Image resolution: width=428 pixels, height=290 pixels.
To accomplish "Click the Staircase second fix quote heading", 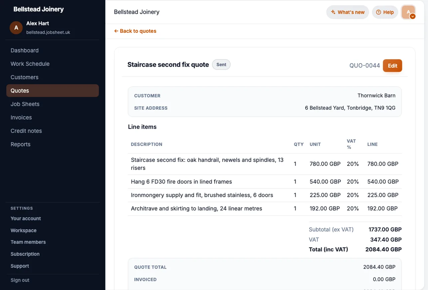I will coord(168,65).
